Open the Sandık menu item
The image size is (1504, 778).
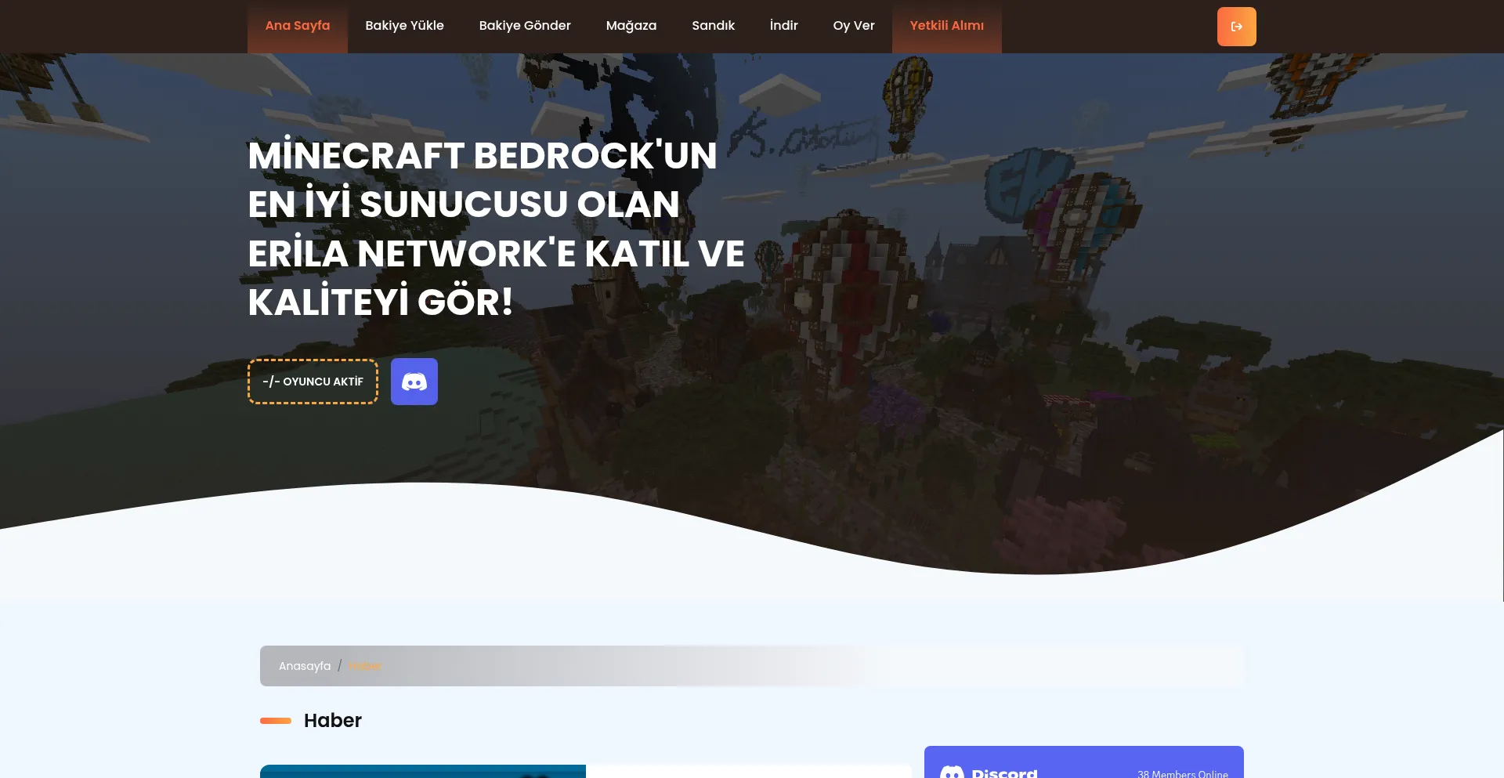coord(713,26)
